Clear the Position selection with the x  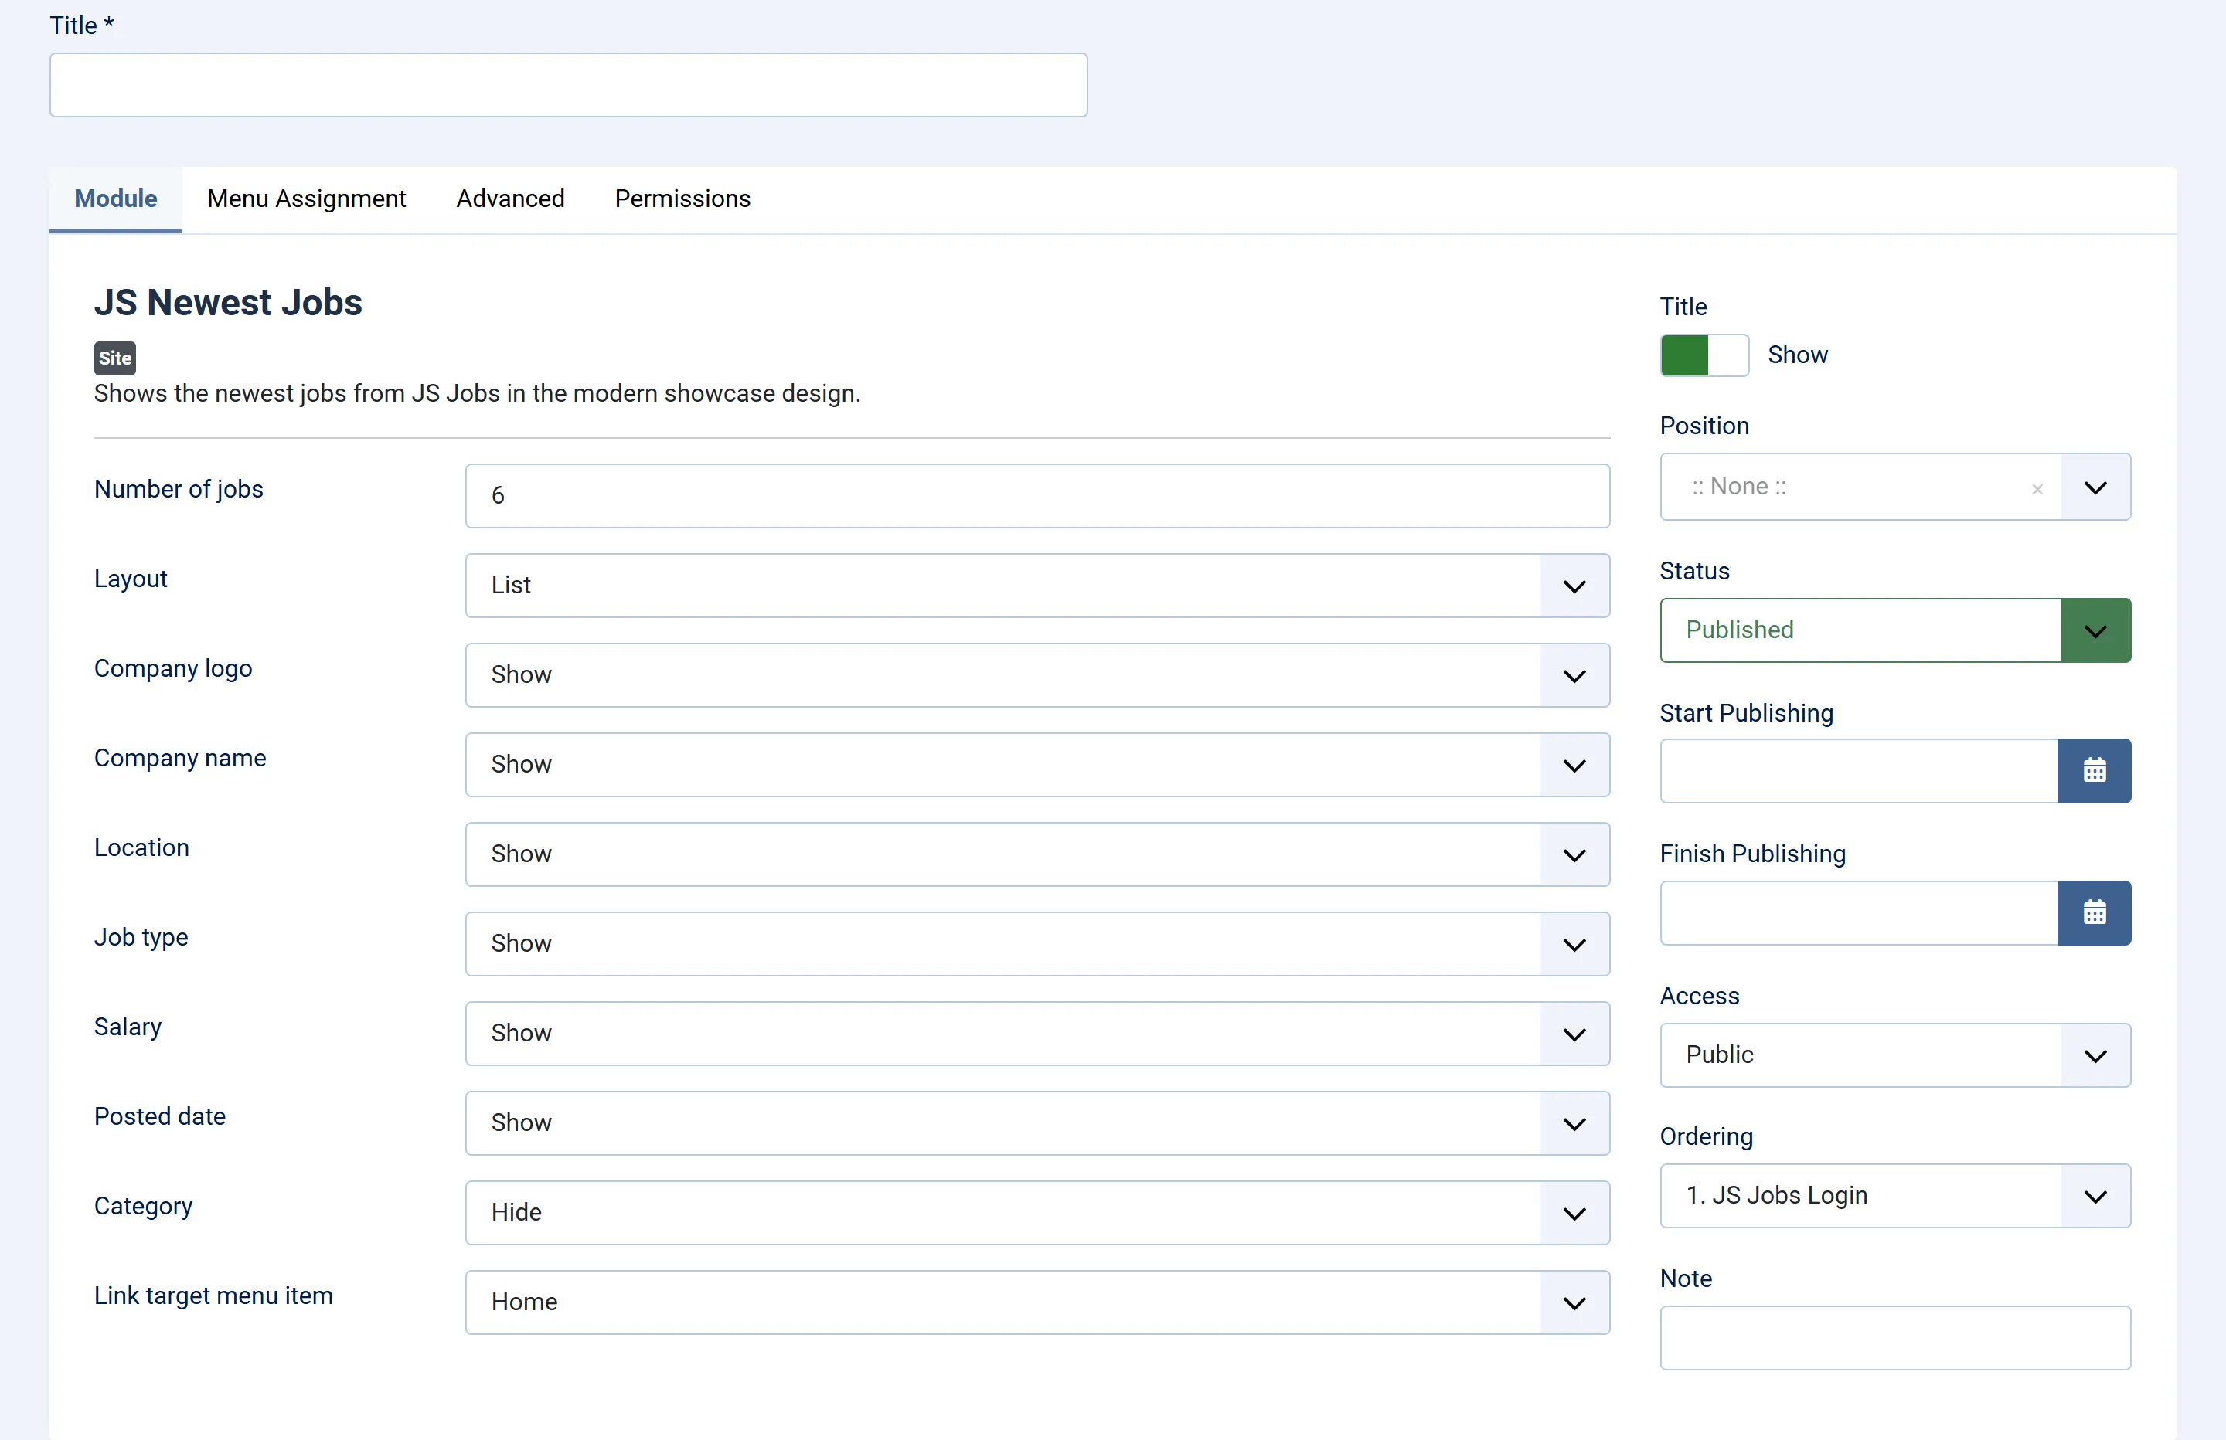pos(2036,489)
